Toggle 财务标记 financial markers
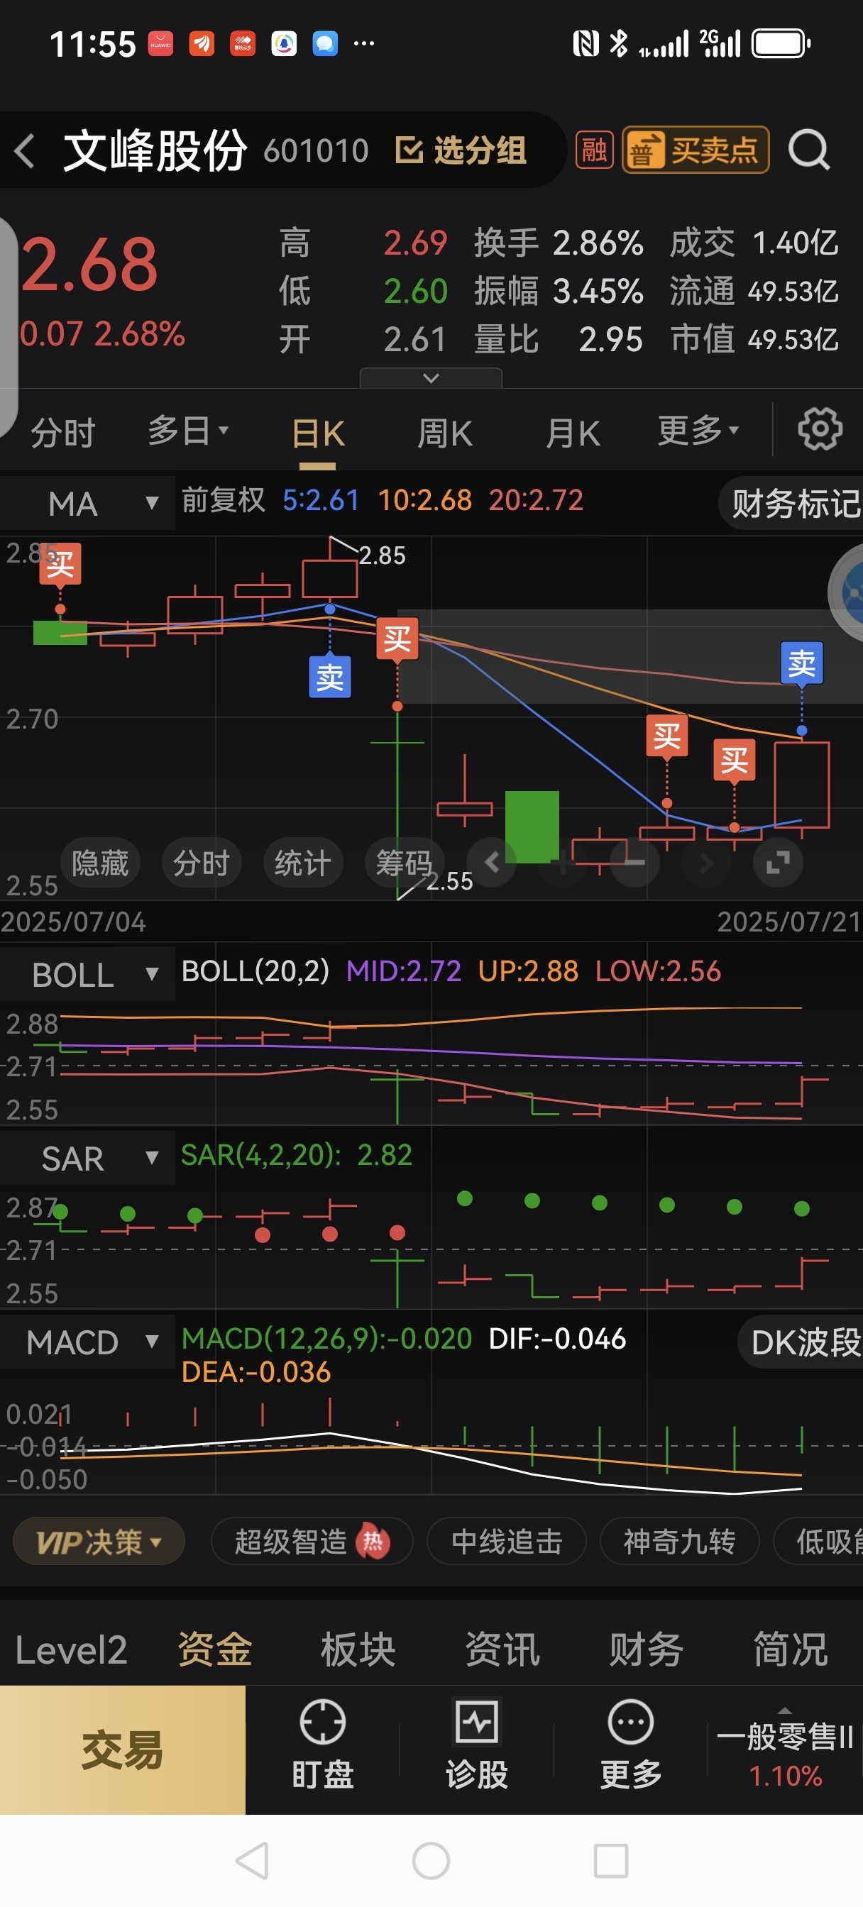The width and height of the screenshot is (863, 1907). point(791,504)
